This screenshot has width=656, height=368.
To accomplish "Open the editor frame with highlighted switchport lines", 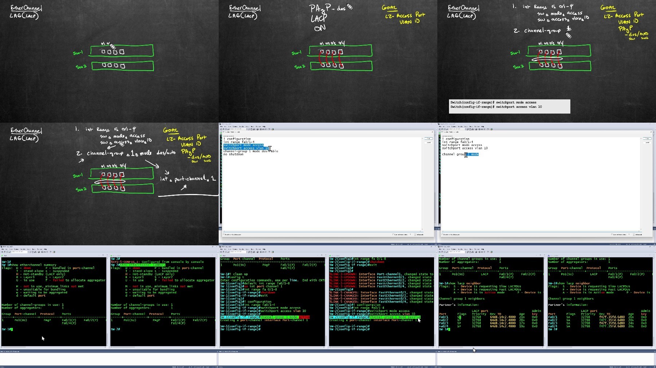I will click(x=328, y=184).
